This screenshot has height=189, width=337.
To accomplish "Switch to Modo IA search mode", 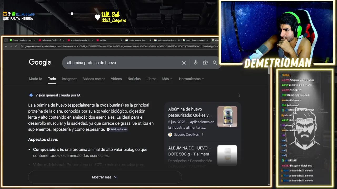I will [x=36, y=79].
